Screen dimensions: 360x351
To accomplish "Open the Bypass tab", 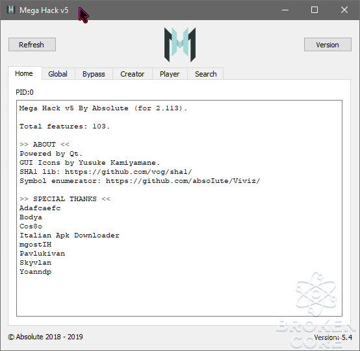I will [x=94, y=74].
